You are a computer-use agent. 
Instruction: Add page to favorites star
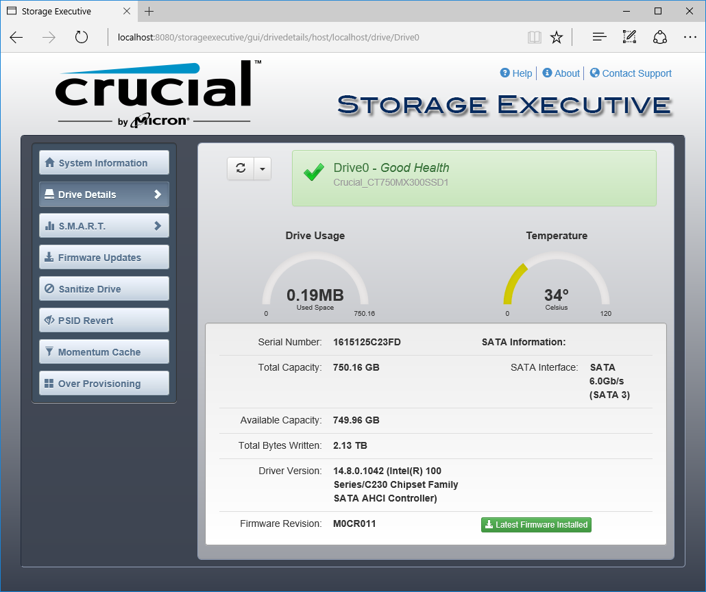pyautogui.click(x=557, y=38)
